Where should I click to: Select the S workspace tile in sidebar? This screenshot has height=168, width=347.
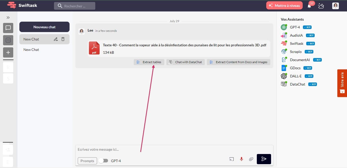tap(8, 79)
